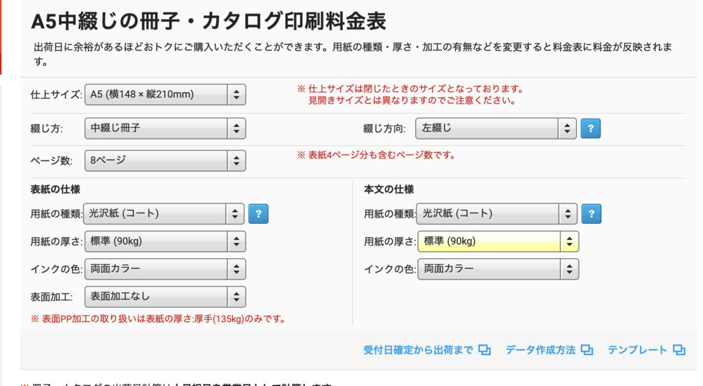The image size is (703, 386).
Task: Click the popup window icon after データ作成方法
Action: tap(586, 350)
